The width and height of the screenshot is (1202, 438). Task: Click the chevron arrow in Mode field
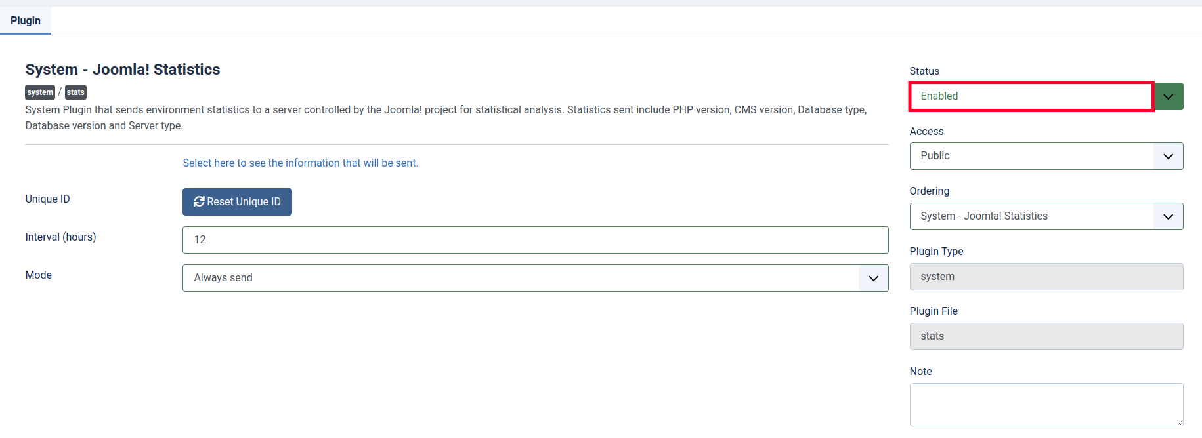point(873,279)
